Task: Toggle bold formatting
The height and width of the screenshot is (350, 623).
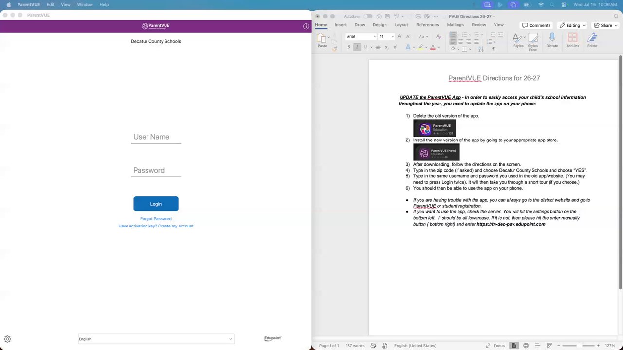Action: [x=348, y=47]
